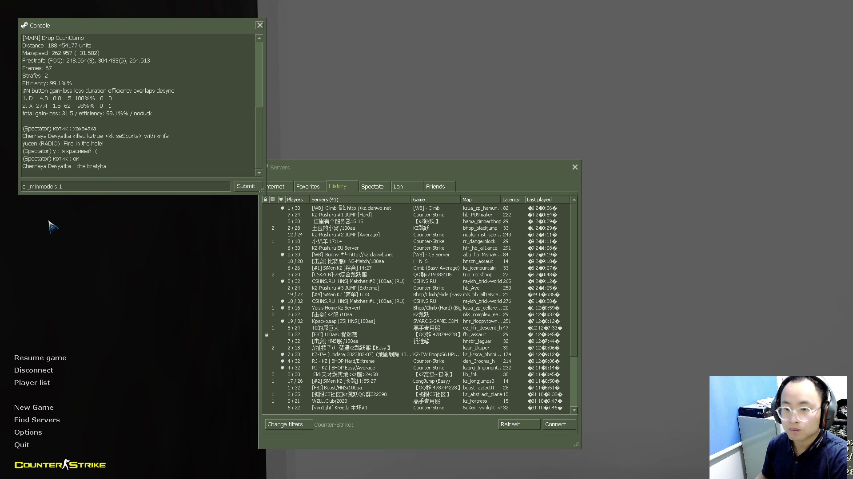This screenshot has height=479, width=853.
Task: Select [#1] SiMen KZ server row
Action: (x=417, y=268)
